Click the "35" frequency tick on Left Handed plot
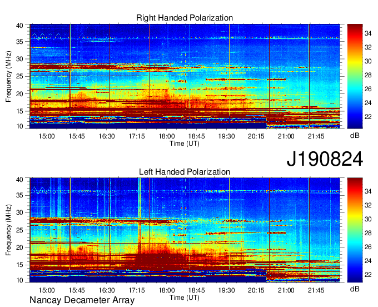Screen dimensions: 378x307 pos(19,195)
